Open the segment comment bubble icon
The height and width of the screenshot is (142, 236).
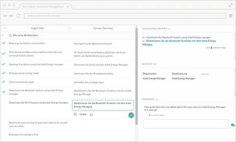tap(91, 114)
